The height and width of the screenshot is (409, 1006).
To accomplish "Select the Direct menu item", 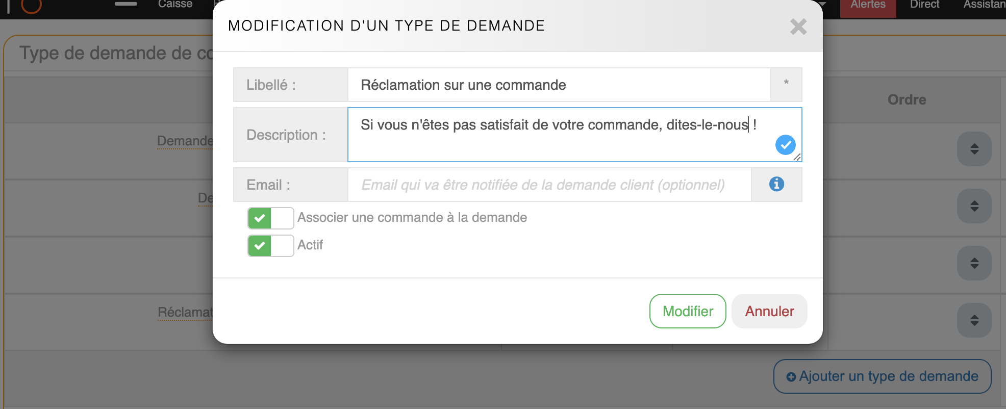I will tap(924, 5).
